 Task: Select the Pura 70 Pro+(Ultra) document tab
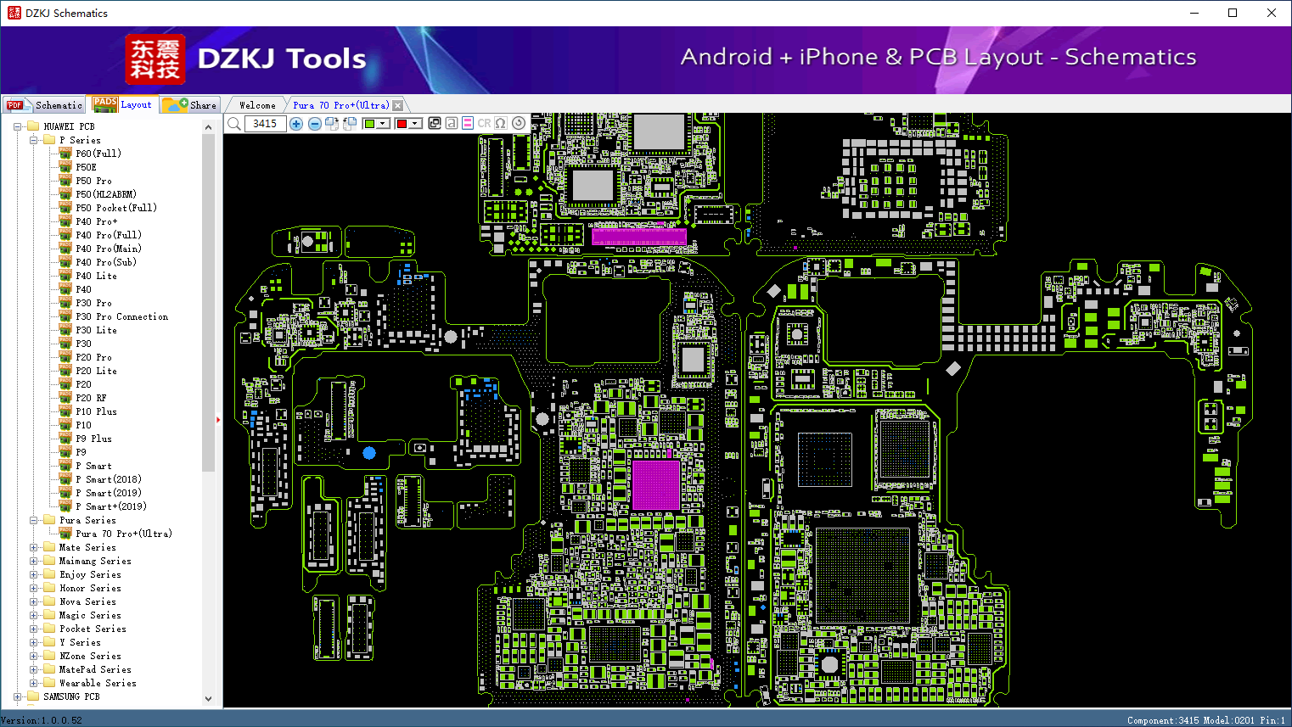(341, 105)
